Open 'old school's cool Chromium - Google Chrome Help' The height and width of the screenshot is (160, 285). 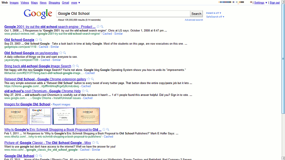tap(43, 91)
